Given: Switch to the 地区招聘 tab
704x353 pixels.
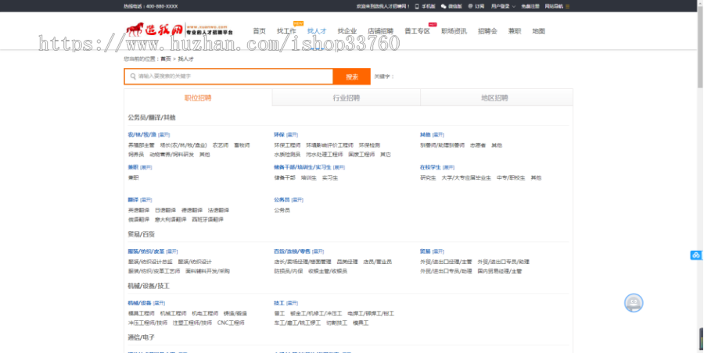Looking at the screenshot, I should coord(495,98).
